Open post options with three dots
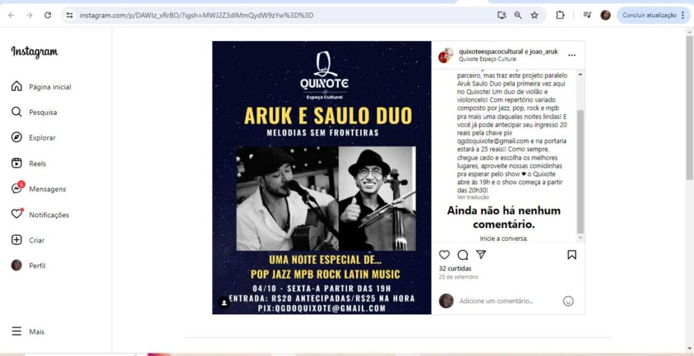Viewport: 694px width, 356px height. click(x=572, y=55)
